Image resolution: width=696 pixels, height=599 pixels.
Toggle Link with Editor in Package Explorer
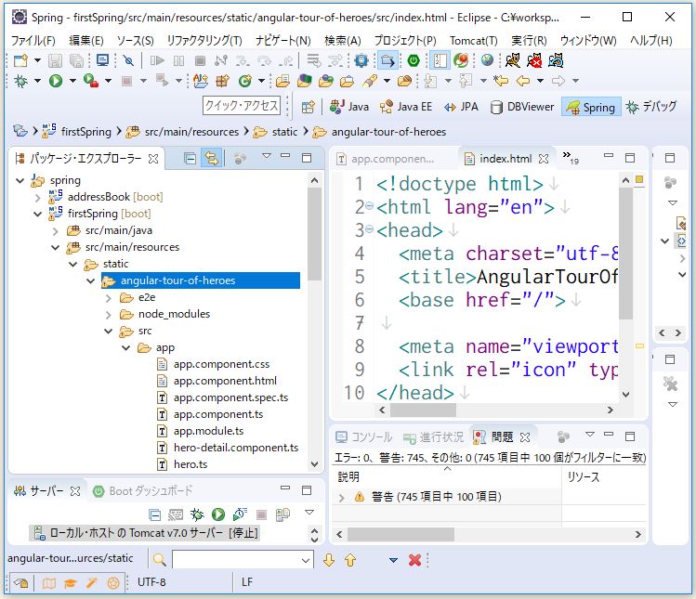coord(211,159)
